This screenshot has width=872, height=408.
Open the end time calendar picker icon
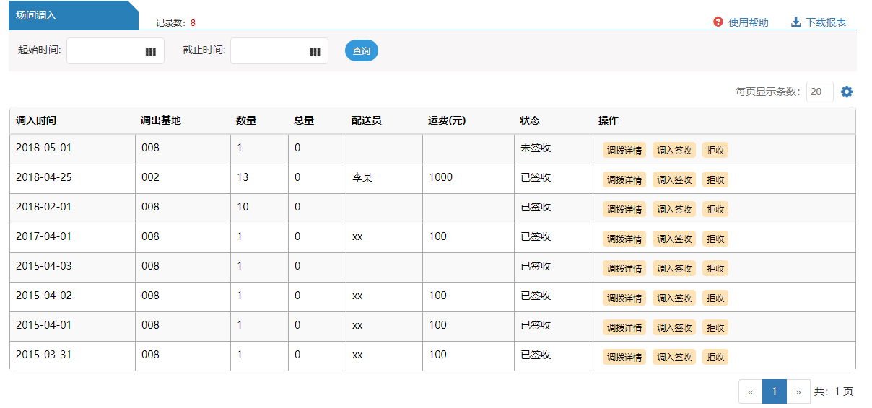pyautogui.click(x=315, y=51)
